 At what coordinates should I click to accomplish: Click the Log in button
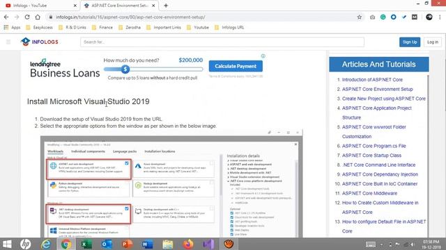click(433, 42)
